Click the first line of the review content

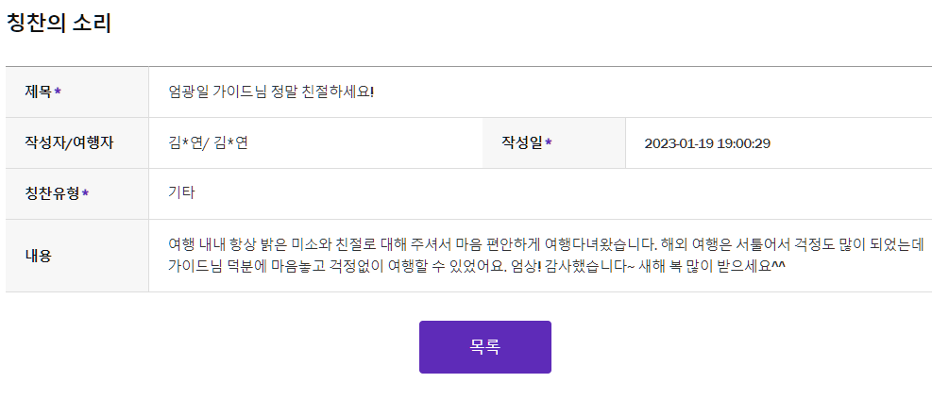click(546, 244)
